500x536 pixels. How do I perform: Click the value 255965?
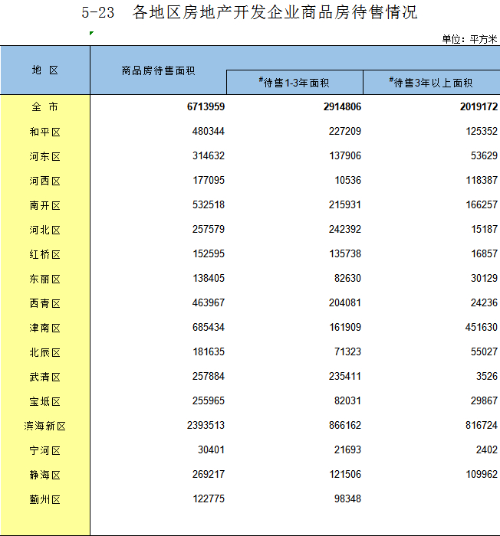pyautogui.click(x=209, y=401)
